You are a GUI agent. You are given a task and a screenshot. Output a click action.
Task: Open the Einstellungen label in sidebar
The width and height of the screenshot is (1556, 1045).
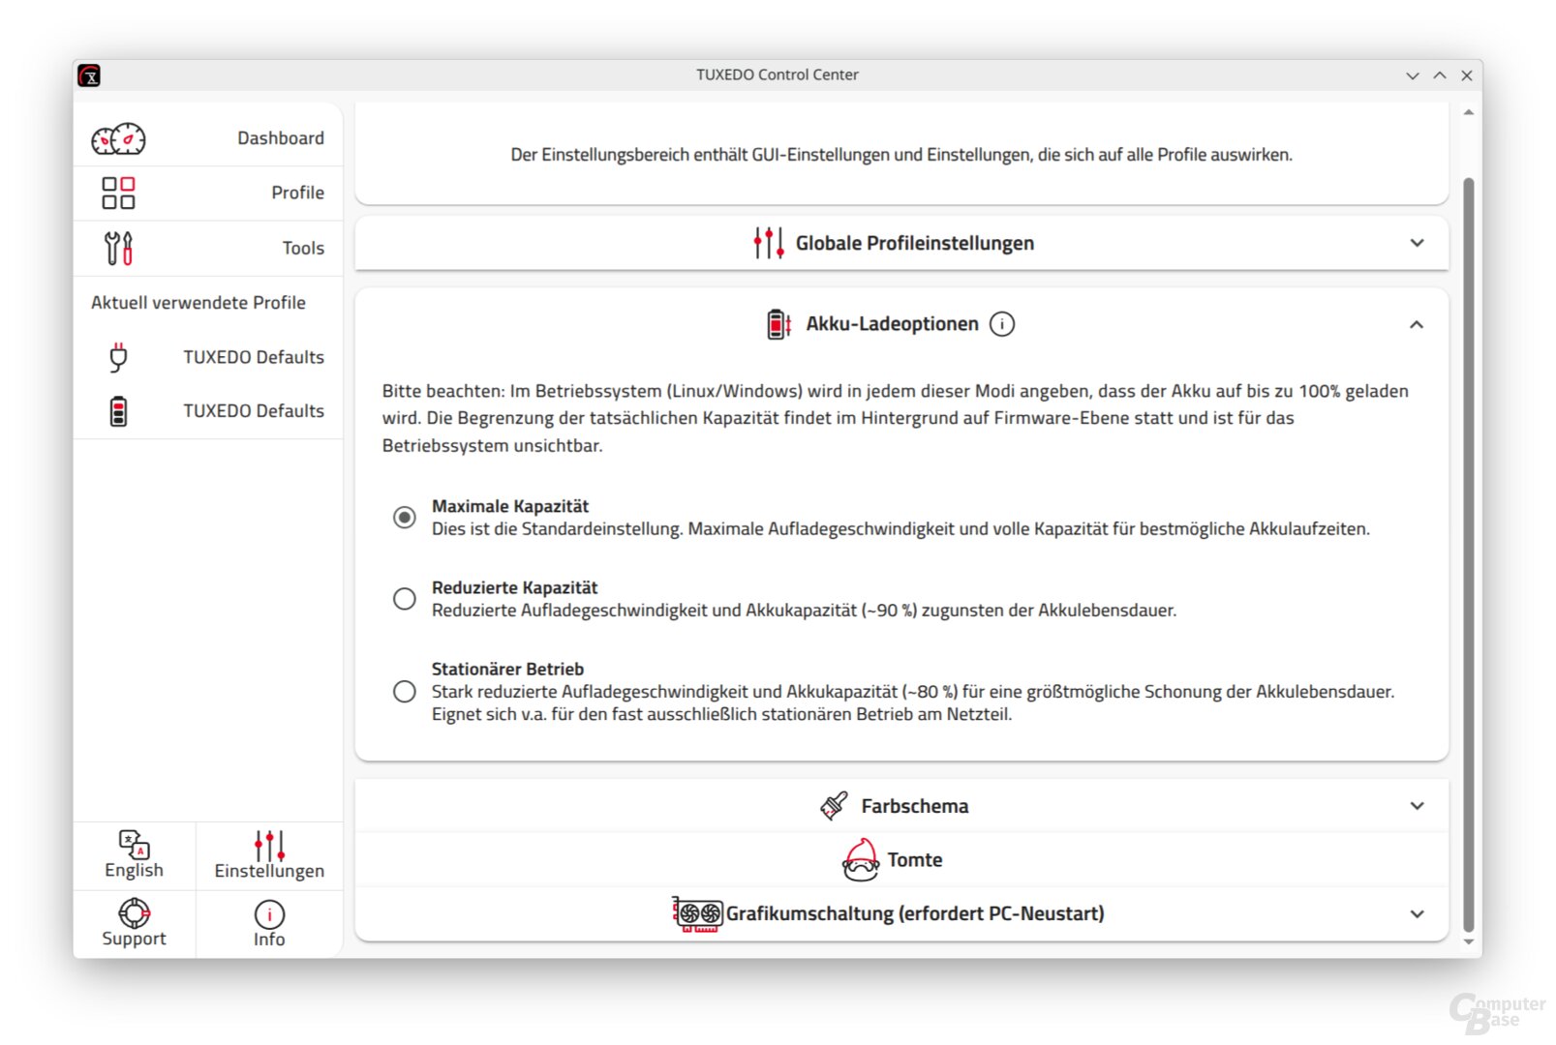click(x=269, y=871)
